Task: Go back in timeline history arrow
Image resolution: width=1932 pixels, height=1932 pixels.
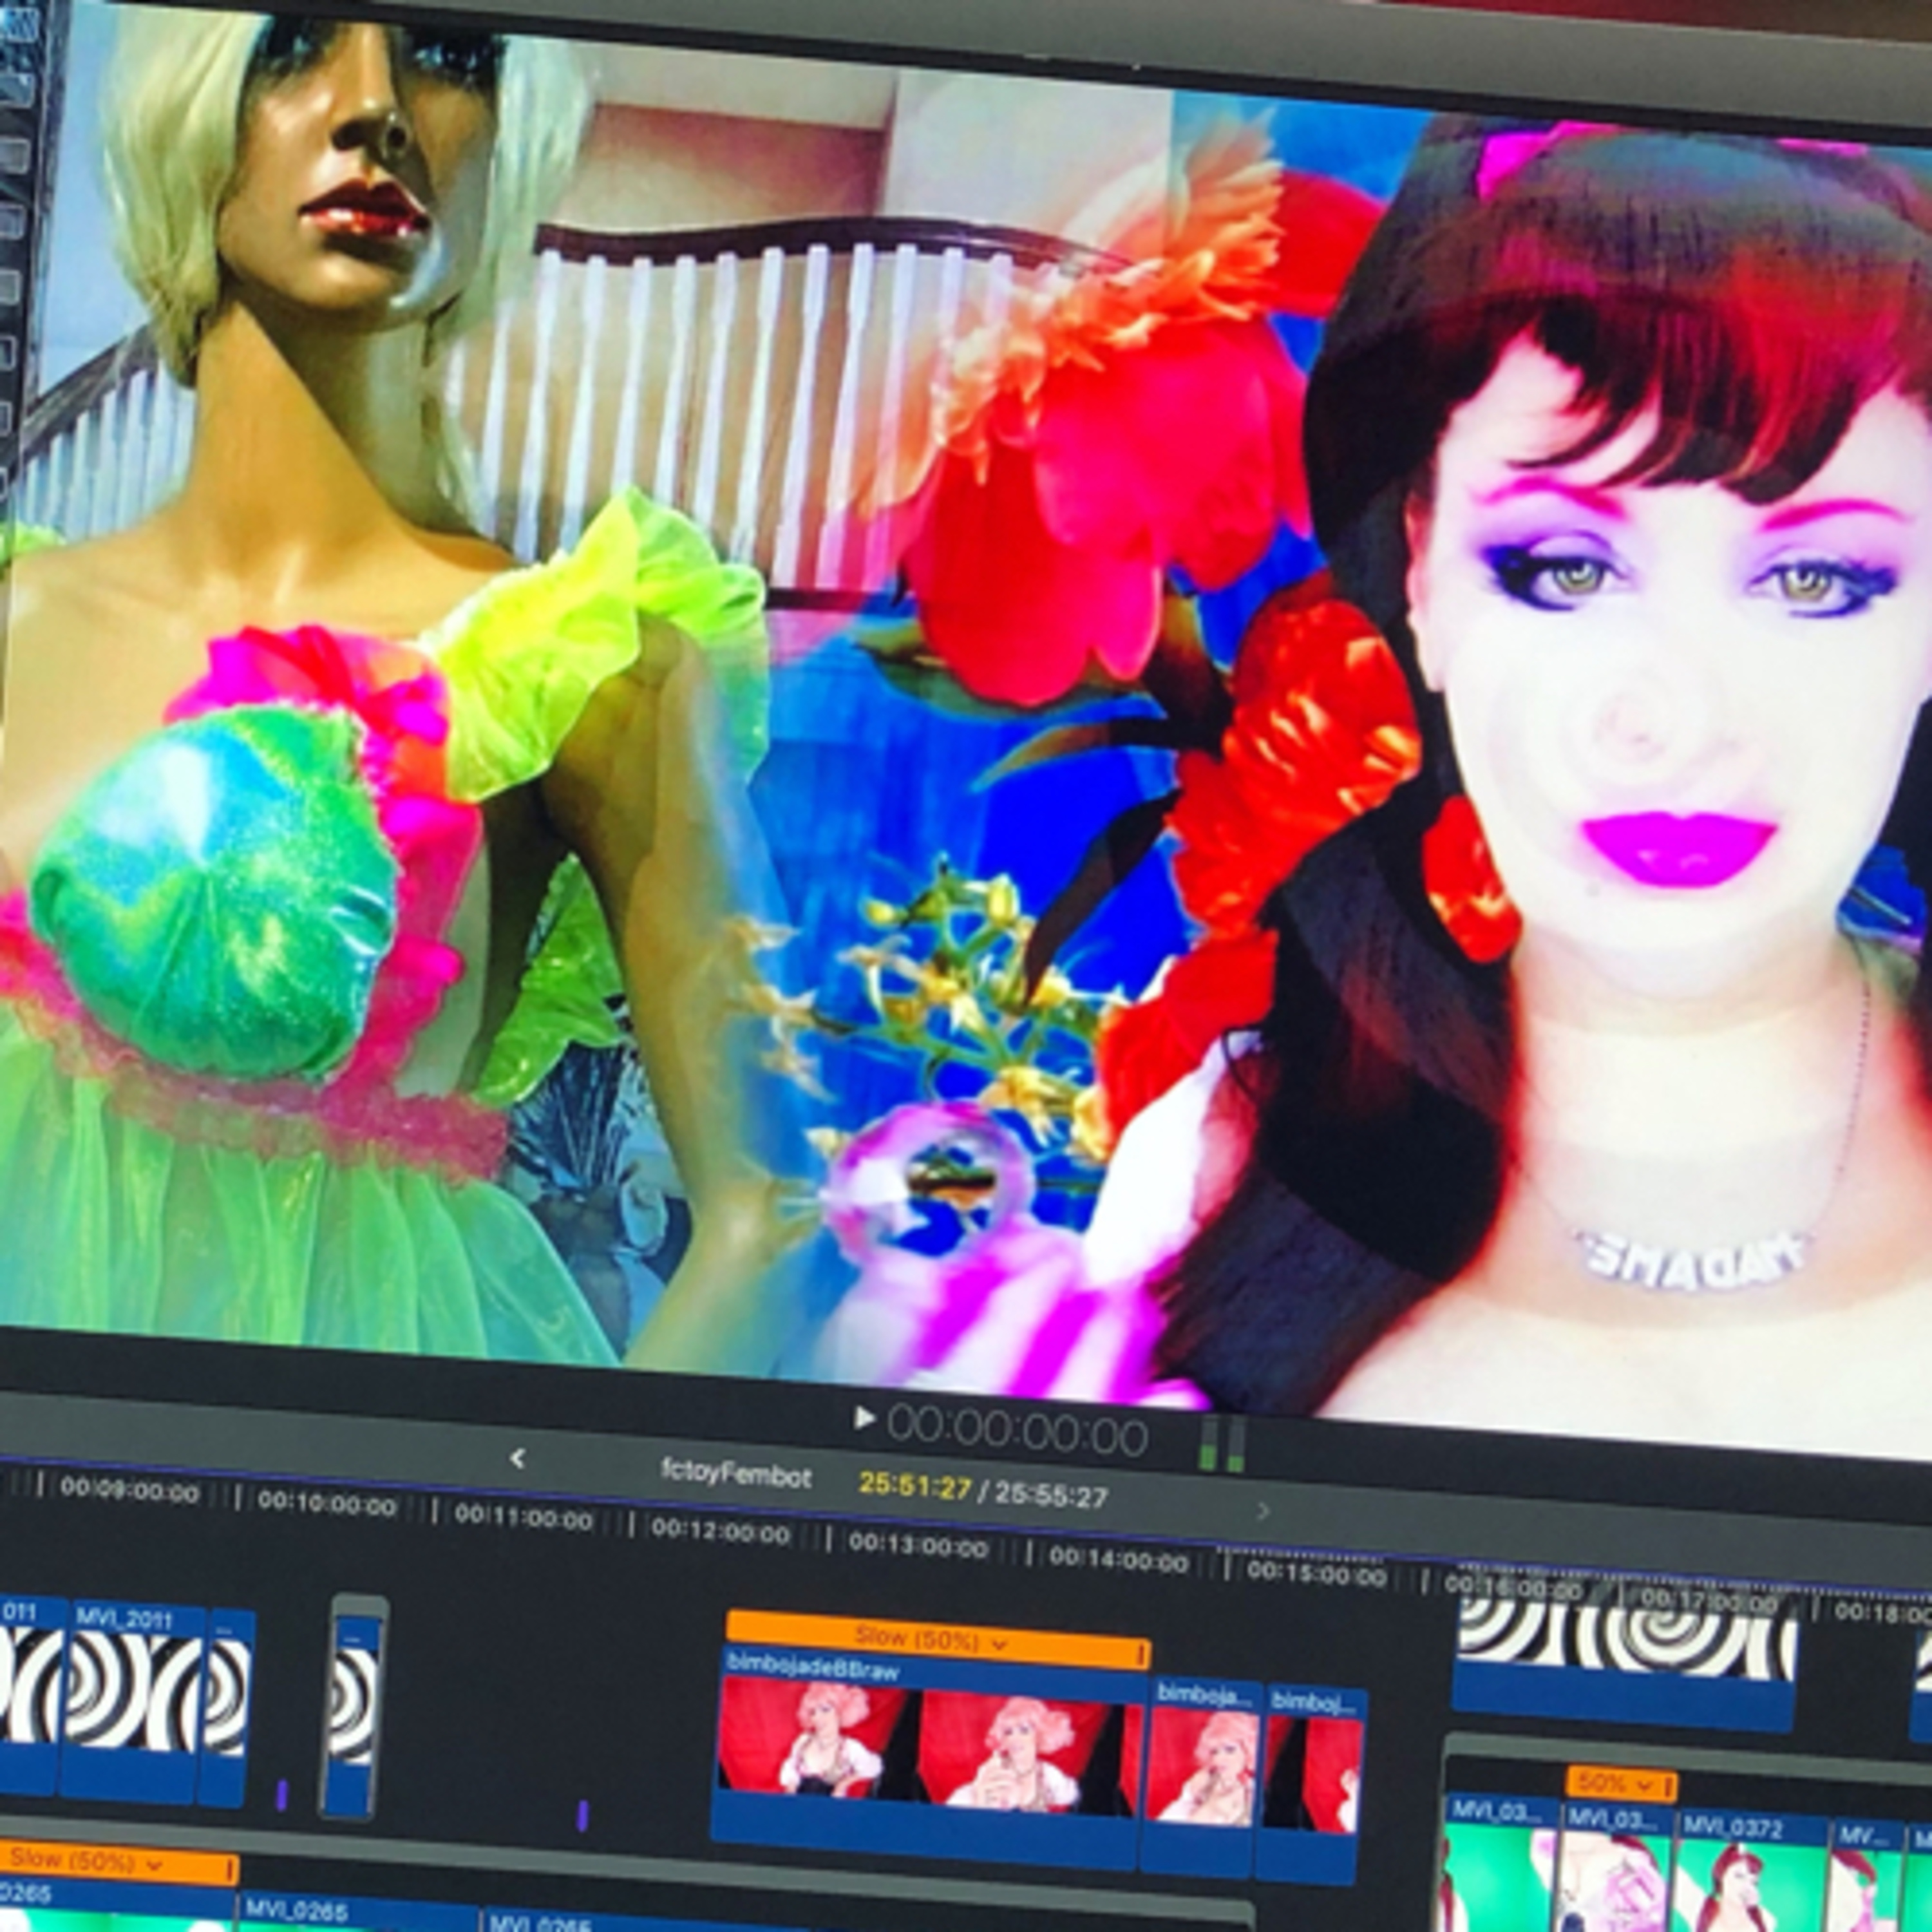Action: 517,1459
